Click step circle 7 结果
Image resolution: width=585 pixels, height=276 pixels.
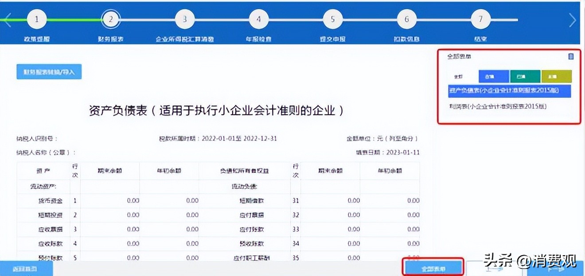(x=480, y=19)
